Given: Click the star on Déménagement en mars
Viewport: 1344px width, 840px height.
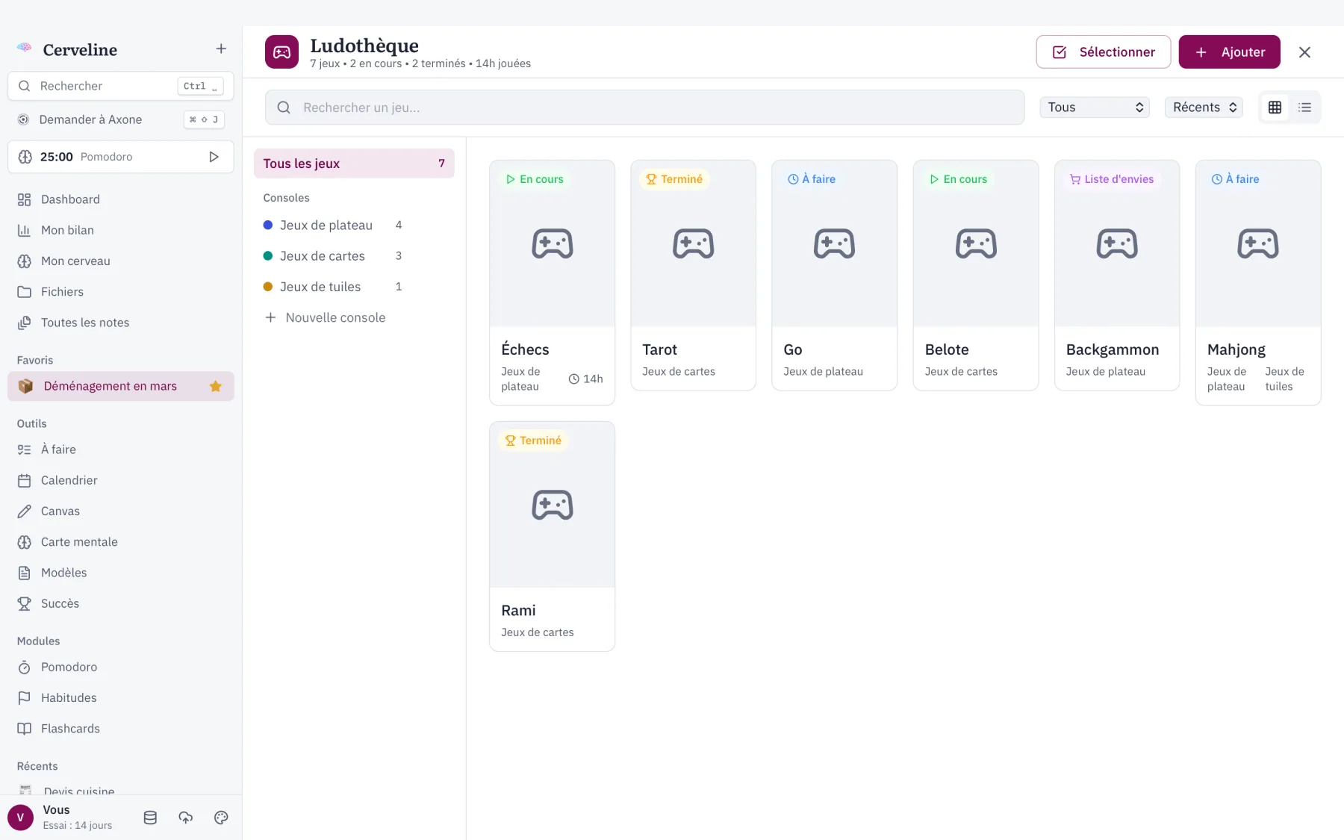Looking at the screenshot, I should pos(216,386).
